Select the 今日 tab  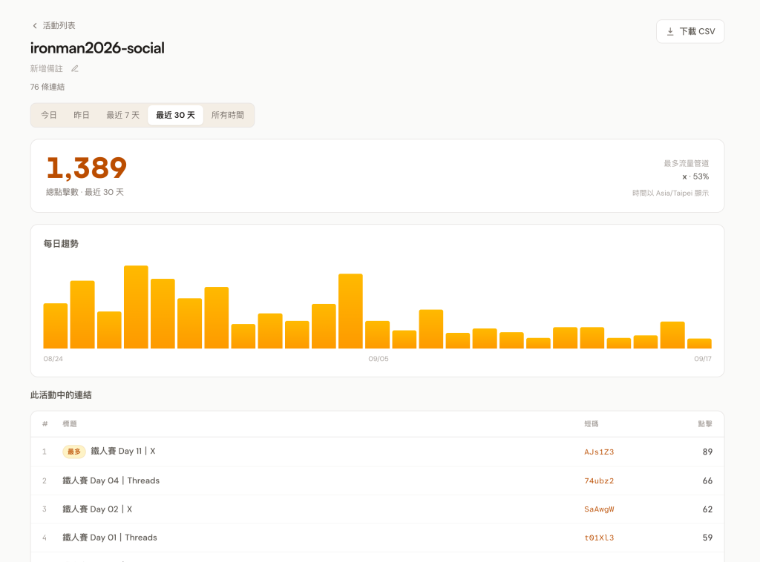point(49,115)
